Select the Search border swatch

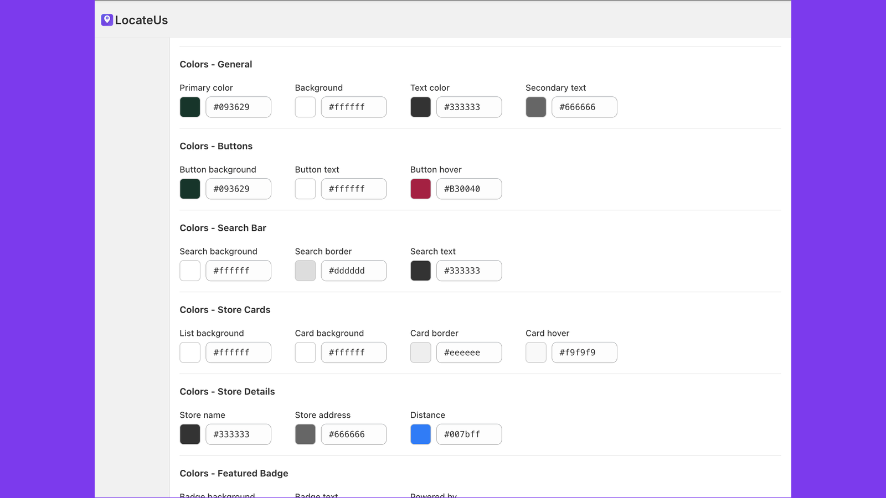[x=305, y=271]
